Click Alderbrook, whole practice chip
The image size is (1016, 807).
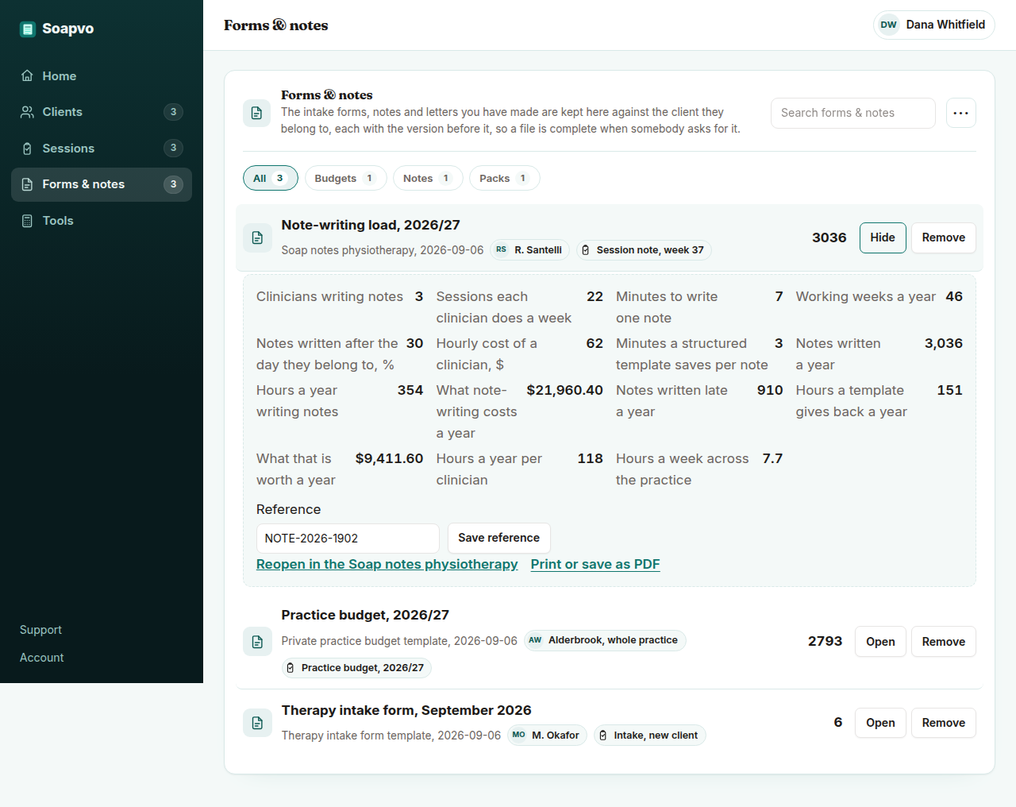click(x=605, y=640)
